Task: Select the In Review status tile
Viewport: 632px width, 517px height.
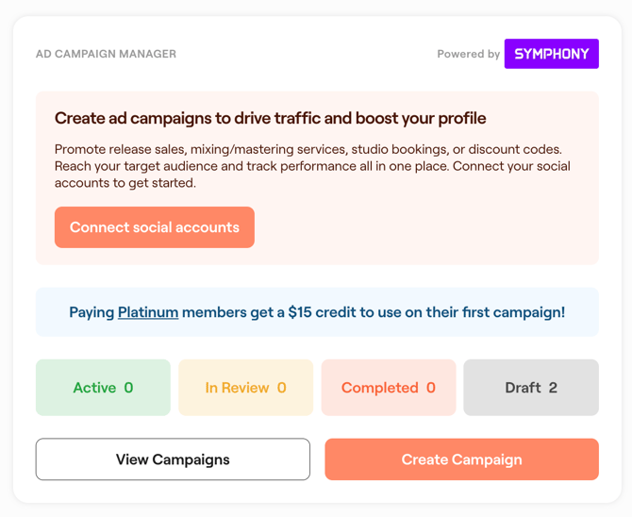Action: [x=245, y=388]
